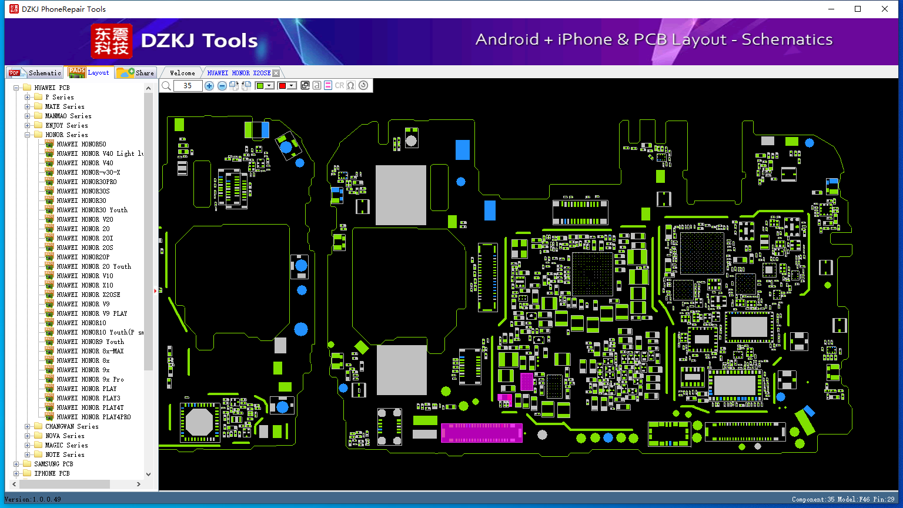Open the red color dropdown arrow
Viewport: 903px width, 508px height.
292,86
